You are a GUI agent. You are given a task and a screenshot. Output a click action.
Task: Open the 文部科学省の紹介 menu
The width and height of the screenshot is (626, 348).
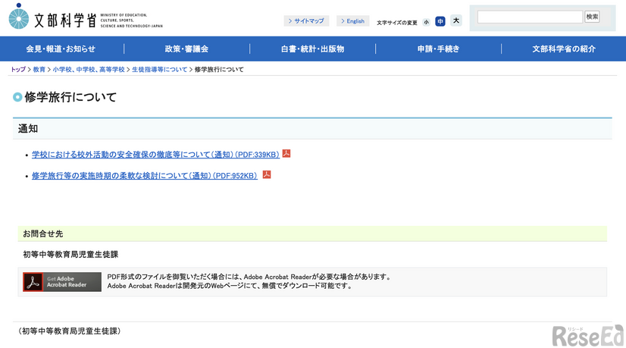click(x=564, y=49)
